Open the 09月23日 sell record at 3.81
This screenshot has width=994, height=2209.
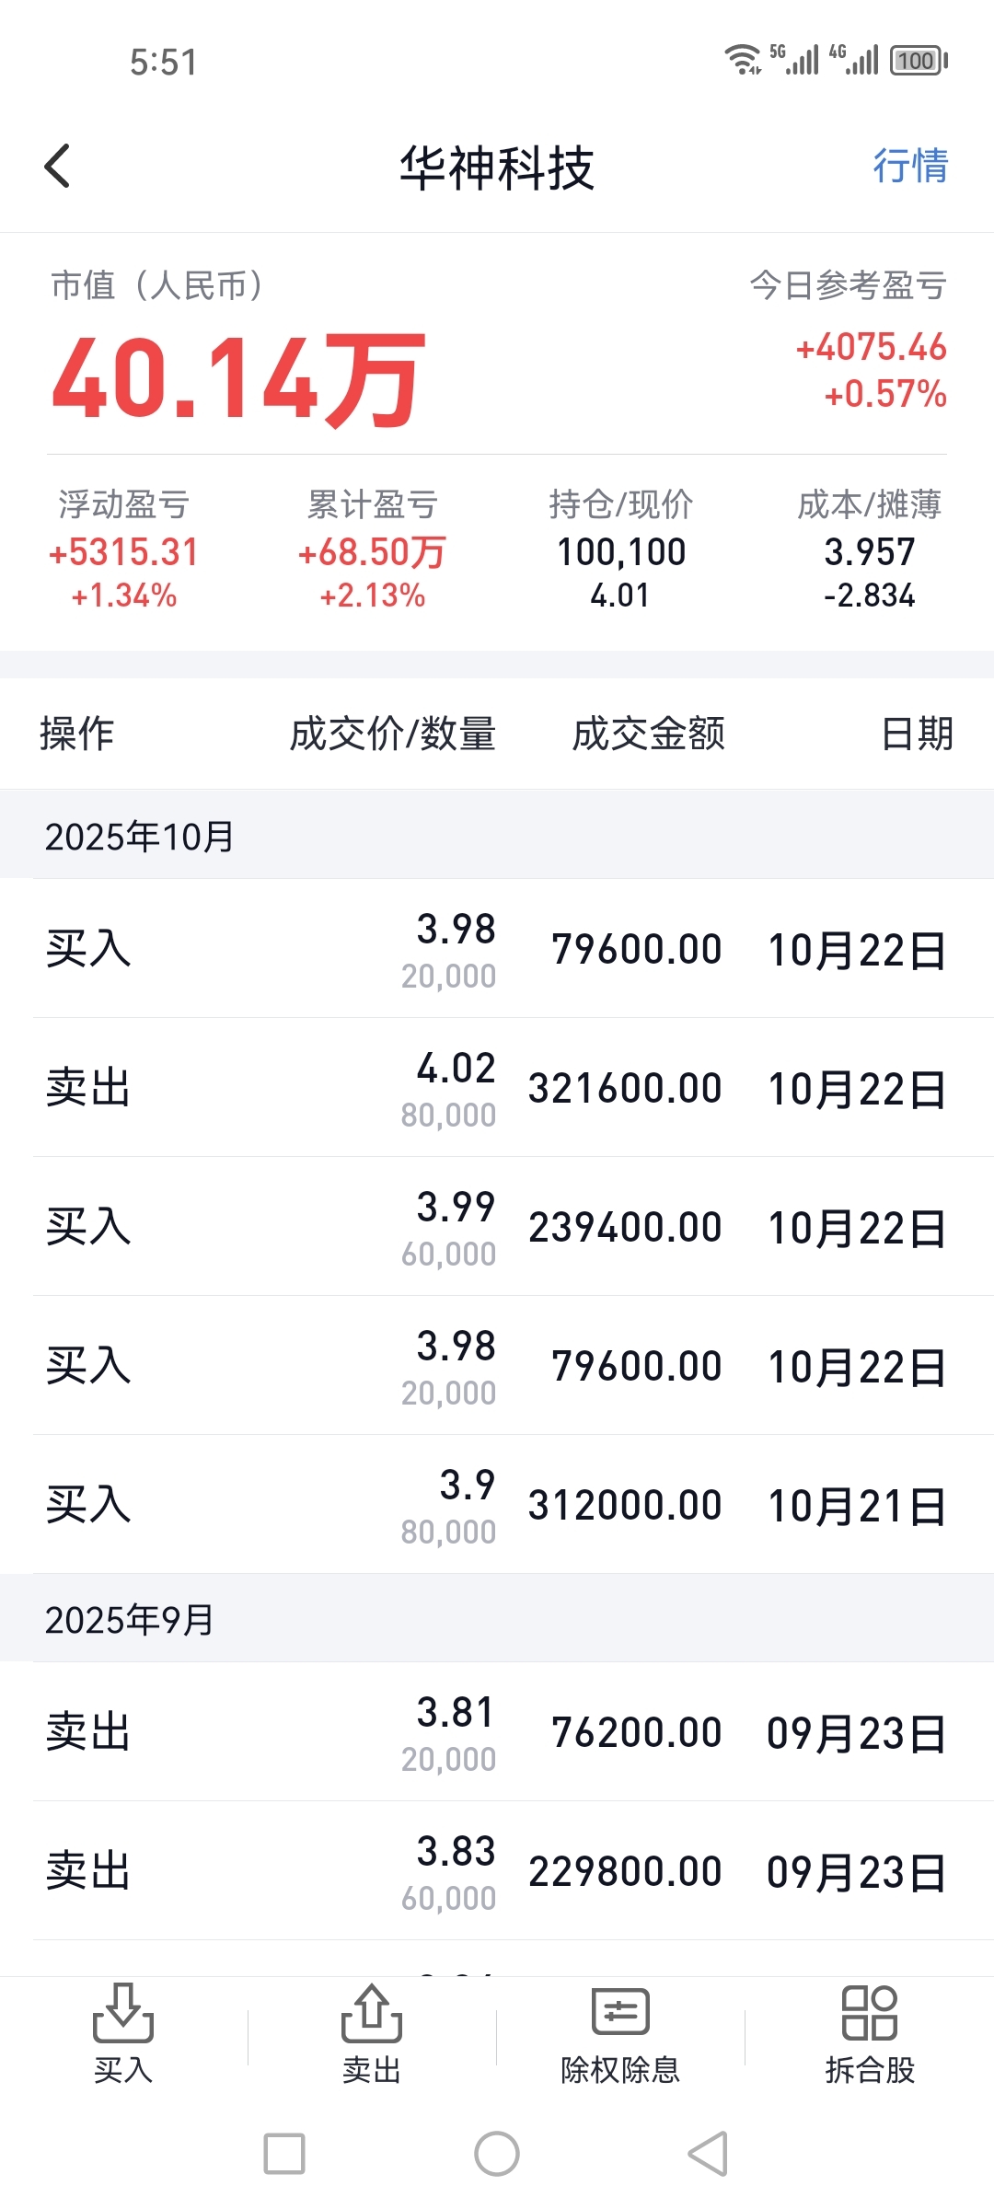coord(497,1732)
